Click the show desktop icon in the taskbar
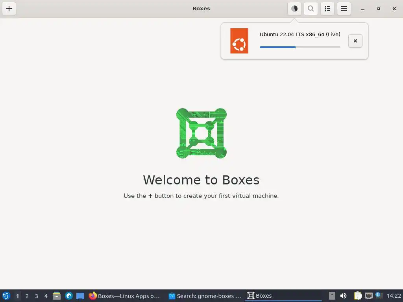This screenshot has width=403, height=302. 80,296
